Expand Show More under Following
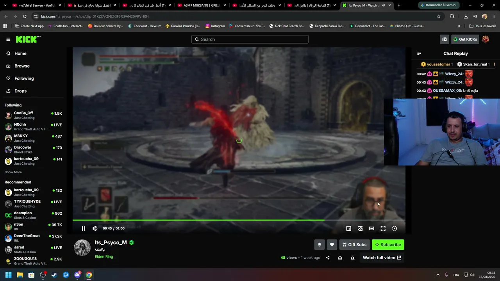 (13, 172)
